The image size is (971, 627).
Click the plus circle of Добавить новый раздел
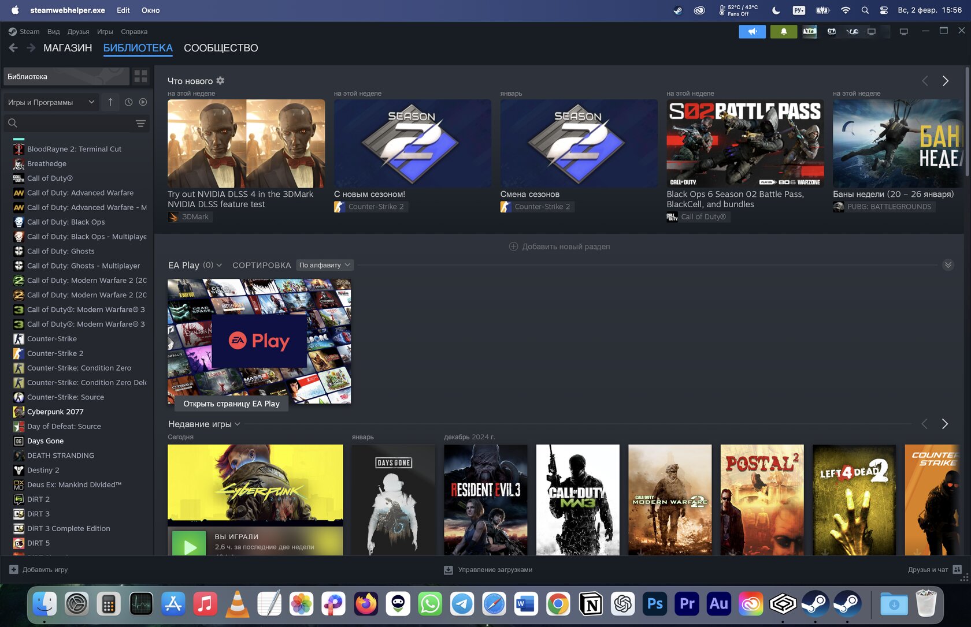click(x=513, y=247)
